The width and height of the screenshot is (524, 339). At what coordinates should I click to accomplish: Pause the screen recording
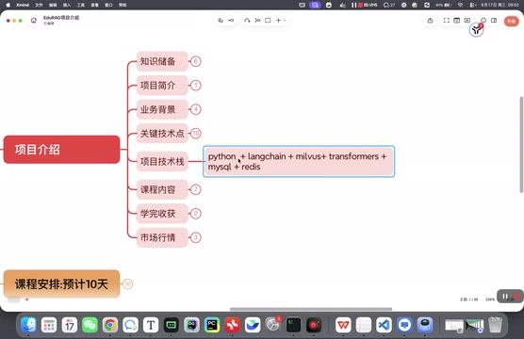tap(505, 297)
